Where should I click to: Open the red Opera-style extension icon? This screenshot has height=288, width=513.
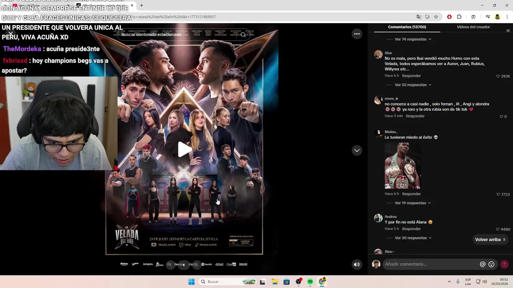click(x=449, y=17)
